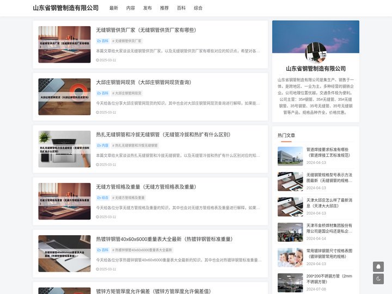Click hashtag #无缝钢管供货厂家

coord(127,41)
